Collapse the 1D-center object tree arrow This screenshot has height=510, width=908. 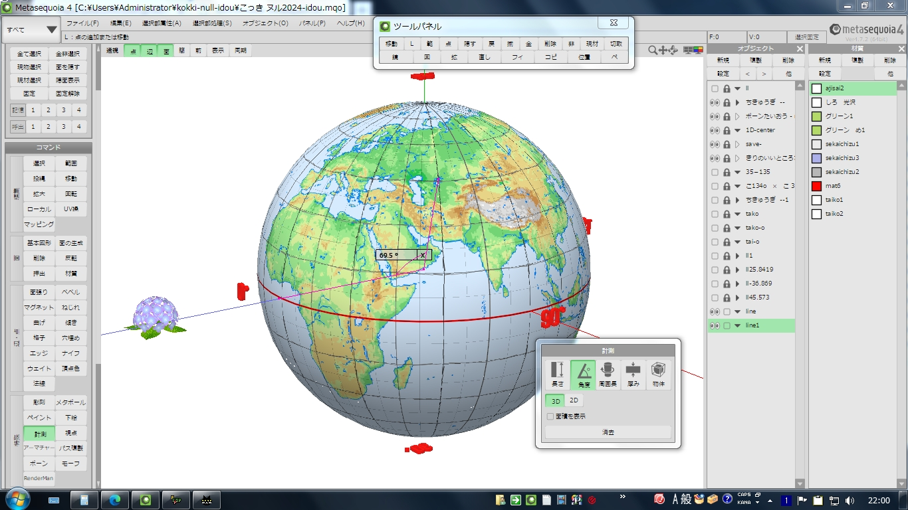[x=737, y=131]
